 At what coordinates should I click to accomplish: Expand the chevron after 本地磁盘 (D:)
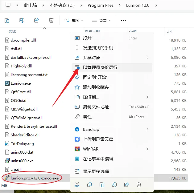[x=81, y=5]
